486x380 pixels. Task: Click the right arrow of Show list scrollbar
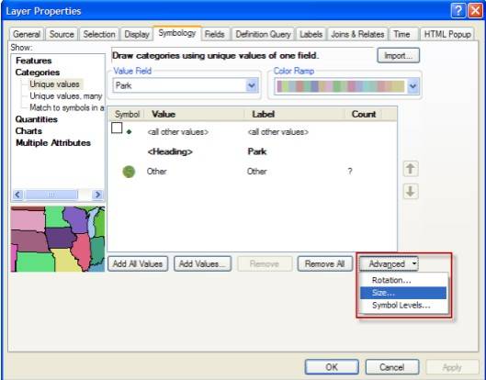point(97,195)
